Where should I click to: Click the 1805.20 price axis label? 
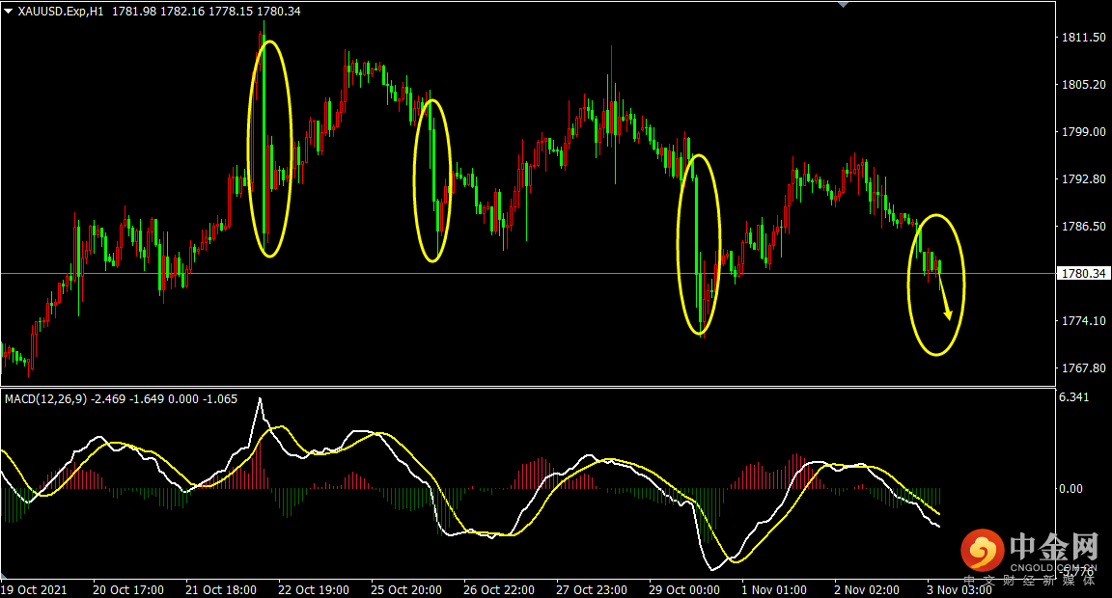pos(1083,84)
